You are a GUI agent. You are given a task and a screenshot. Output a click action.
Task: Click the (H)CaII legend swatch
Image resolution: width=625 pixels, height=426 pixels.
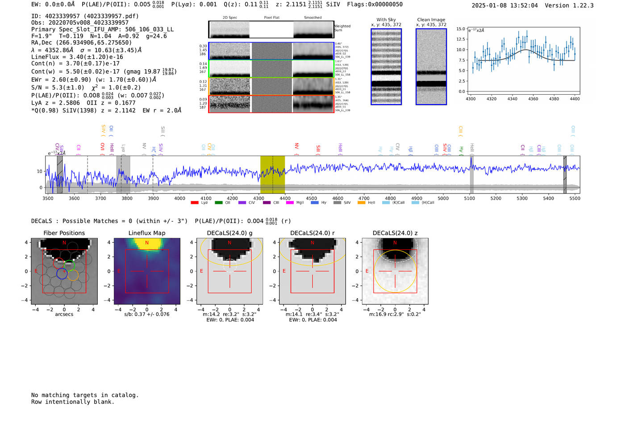click(x=415, y=202)
